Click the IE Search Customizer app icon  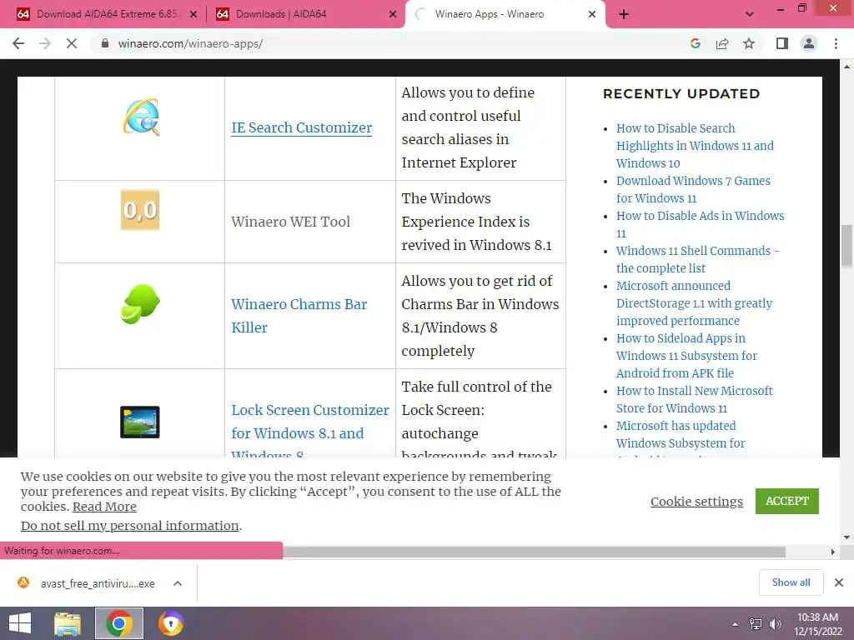[141, 117]
